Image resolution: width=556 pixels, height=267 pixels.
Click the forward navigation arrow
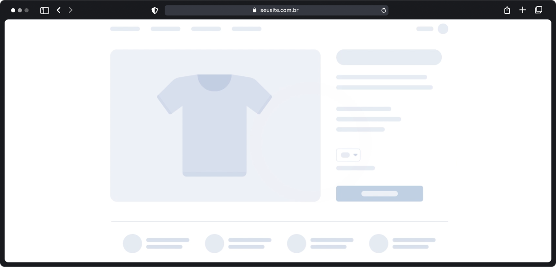pos(71,10)
